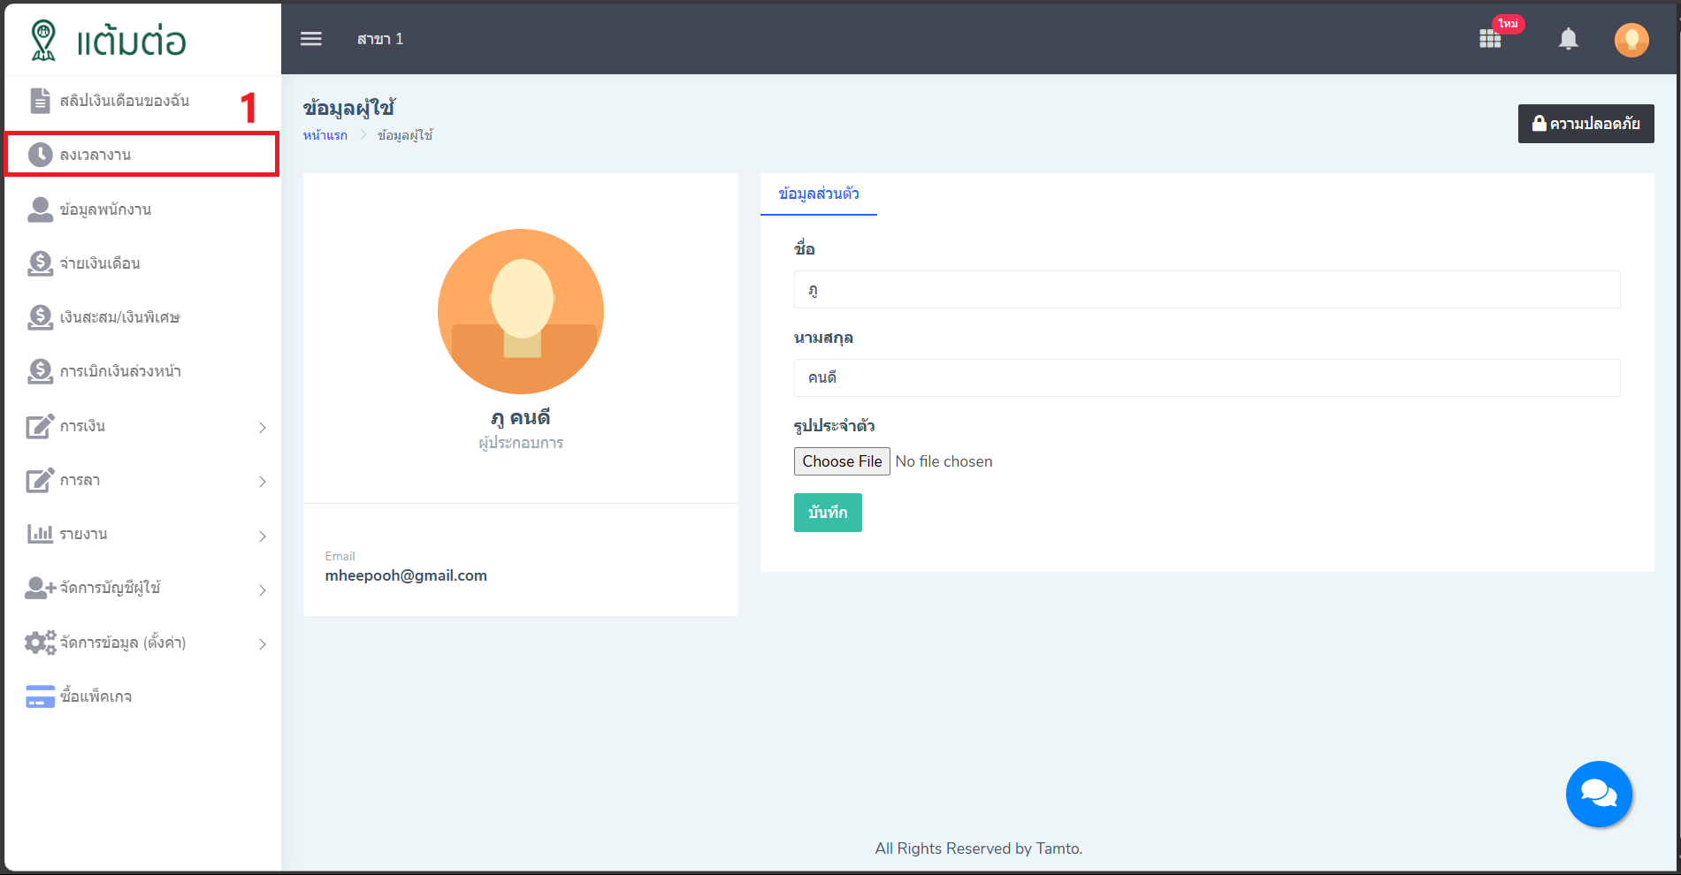This screenshot has height=875, width=1681.
Task: Click the user avatar in top bar
Action: pyautogui.click(x=1631, y=40)
